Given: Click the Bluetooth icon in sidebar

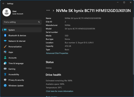Looking at the screenshot, I should pyautogui.click(x=5, y=35).
